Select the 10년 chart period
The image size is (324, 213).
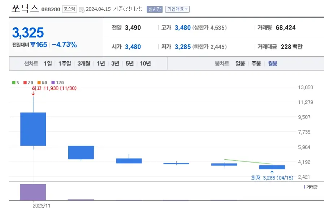point(145,63)
